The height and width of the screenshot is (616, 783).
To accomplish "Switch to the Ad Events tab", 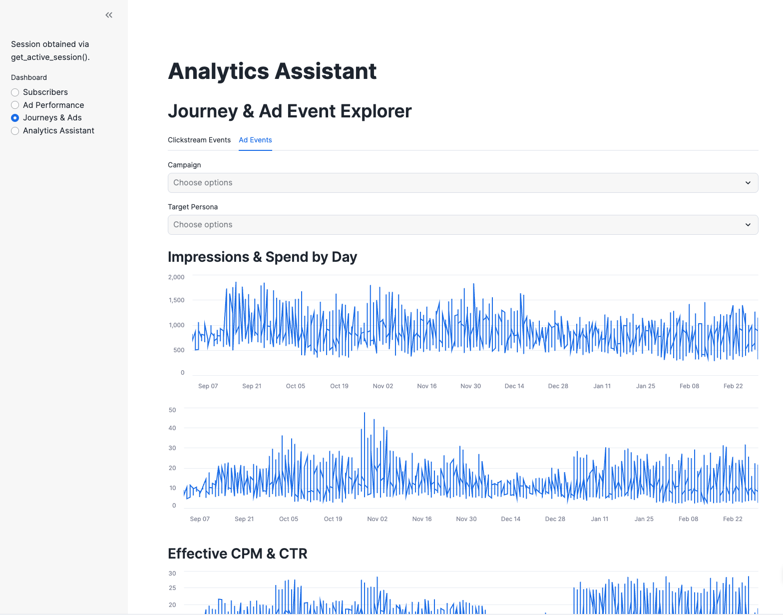I will [x=255, y=140].
